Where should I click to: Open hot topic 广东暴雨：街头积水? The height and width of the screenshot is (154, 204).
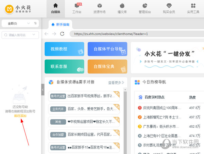pos(161,126)
